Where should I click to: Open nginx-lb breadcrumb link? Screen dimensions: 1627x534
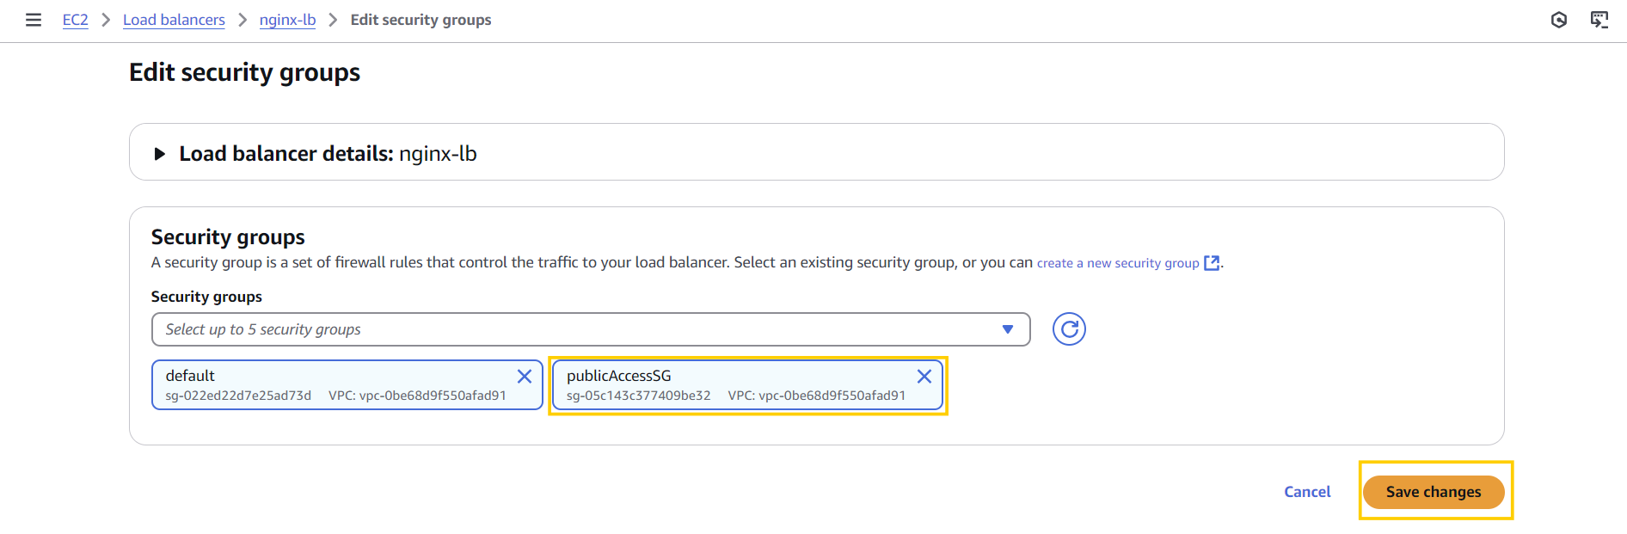287,20
